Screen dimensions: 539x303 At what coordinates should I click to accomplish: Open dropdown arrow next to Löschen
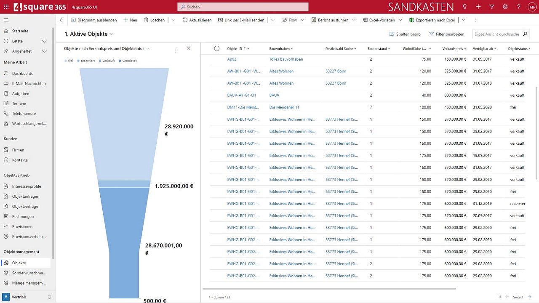pyautogui.click(x=173, y=20)
